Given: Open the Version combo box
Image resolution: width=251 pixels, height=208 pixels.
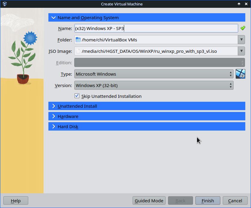Looking at the screenshot, I should coord(154,85).
